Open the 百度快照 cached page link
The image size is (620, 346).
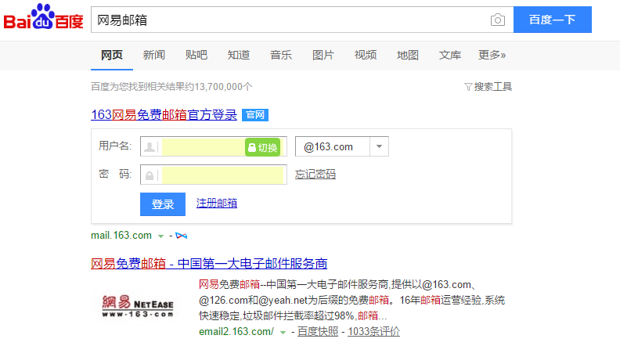click(318, 331)
